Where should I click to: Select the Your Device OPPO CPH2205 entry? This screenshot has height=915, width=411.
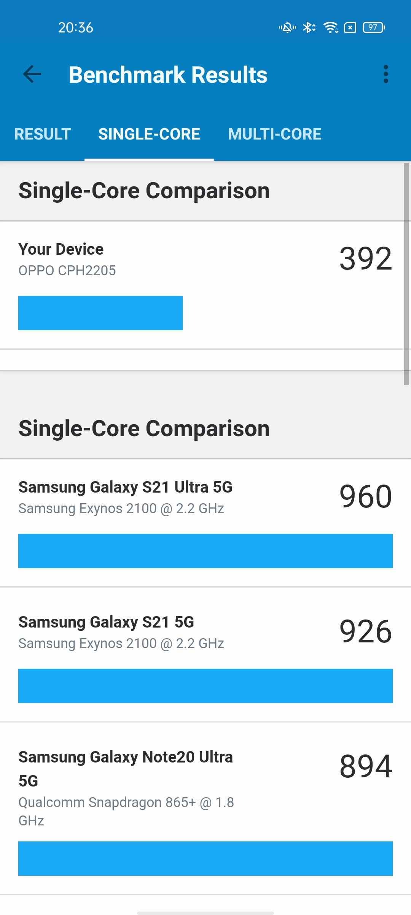tap(205, 285)
